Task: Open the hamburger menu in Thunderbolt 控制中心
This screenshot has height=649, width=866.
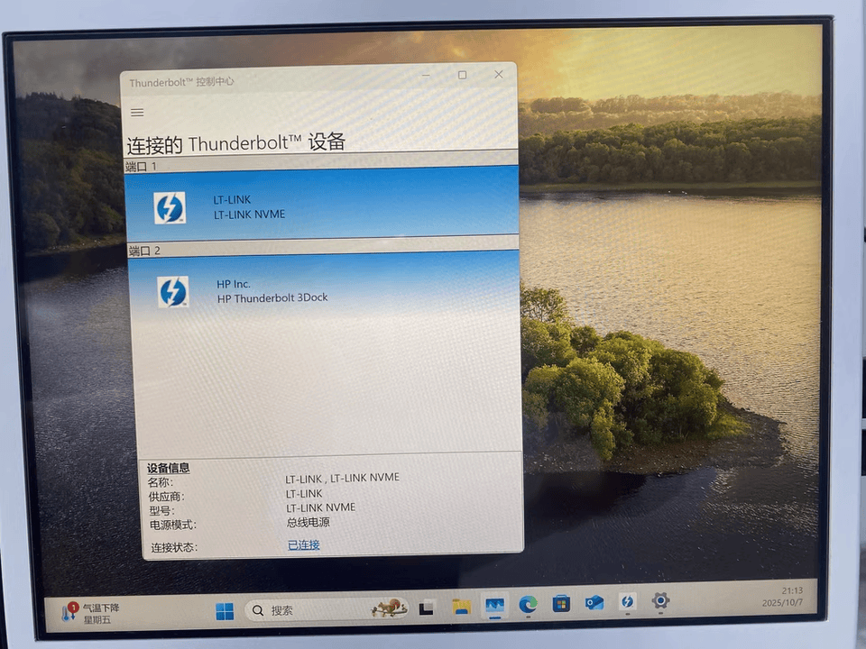Action: pos(137,113)
